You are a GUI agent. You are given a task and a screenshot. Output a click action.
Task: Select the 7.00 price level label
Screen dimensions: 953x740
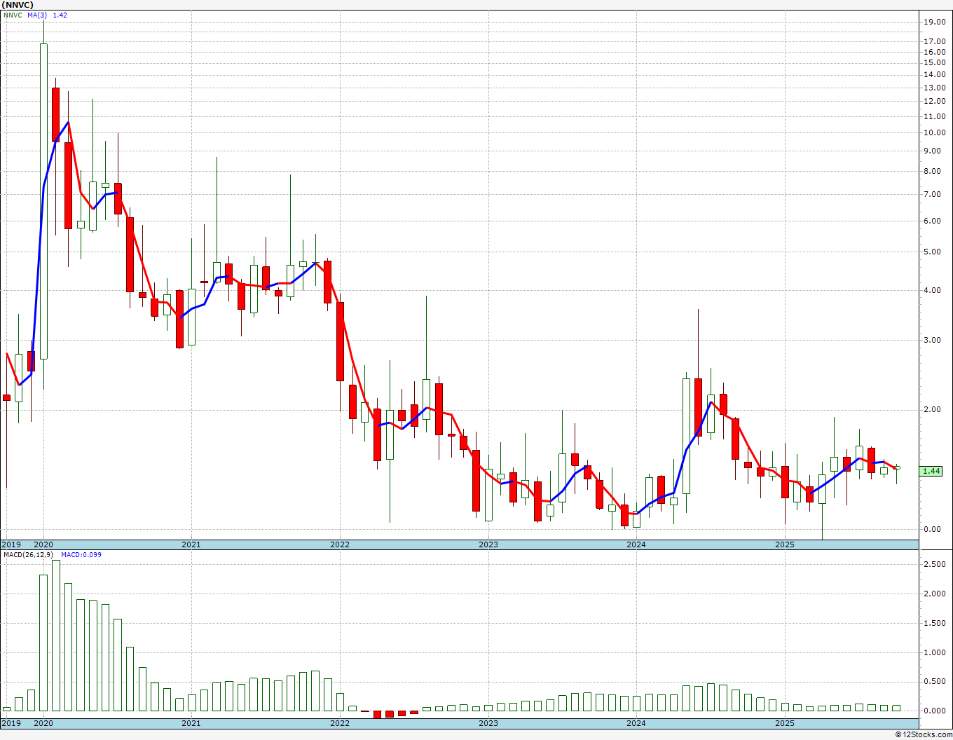coord(933,194)
